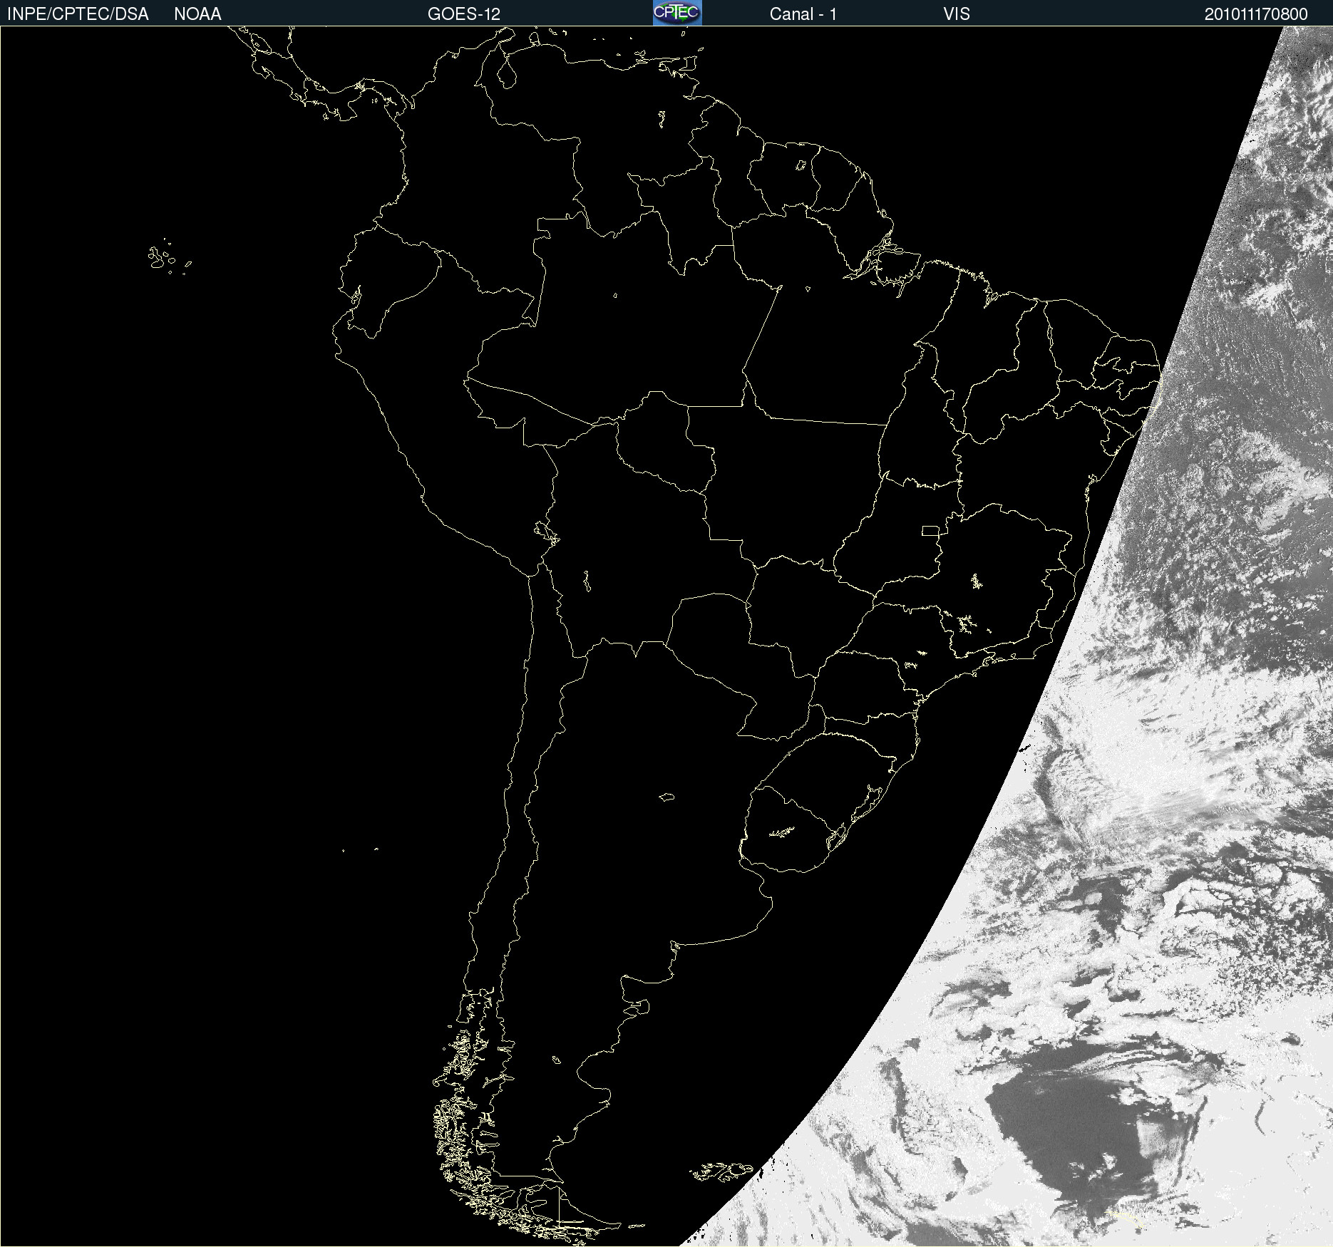Select the INPE/CPTEC/DSA header text

tap(78, 14)
